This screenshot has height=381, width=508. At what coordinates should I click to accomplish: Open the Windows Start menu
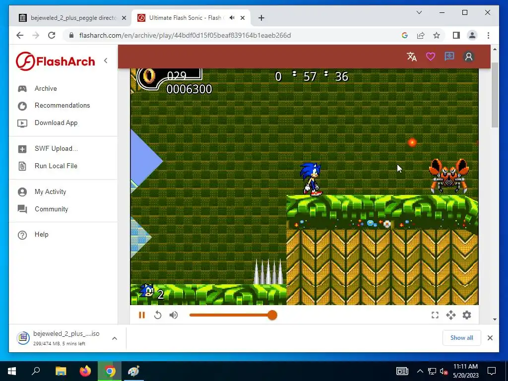(12, 371)
